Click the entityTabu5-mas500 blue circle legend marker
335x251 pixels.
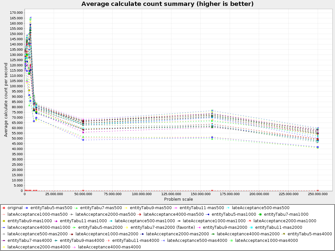pyautogui.click(x=26, y=208)
